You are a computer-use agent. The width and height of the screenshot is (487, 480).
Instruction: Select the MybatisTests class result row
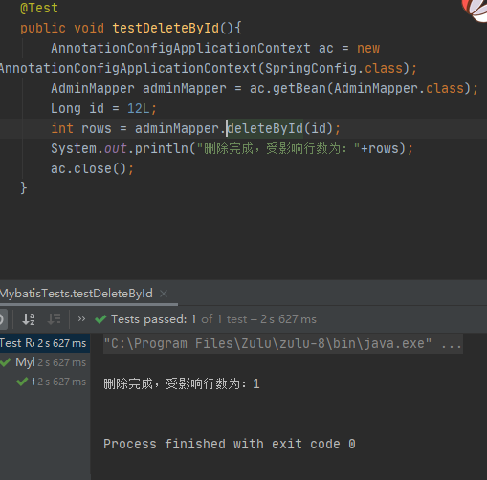(x=45, y=362)
